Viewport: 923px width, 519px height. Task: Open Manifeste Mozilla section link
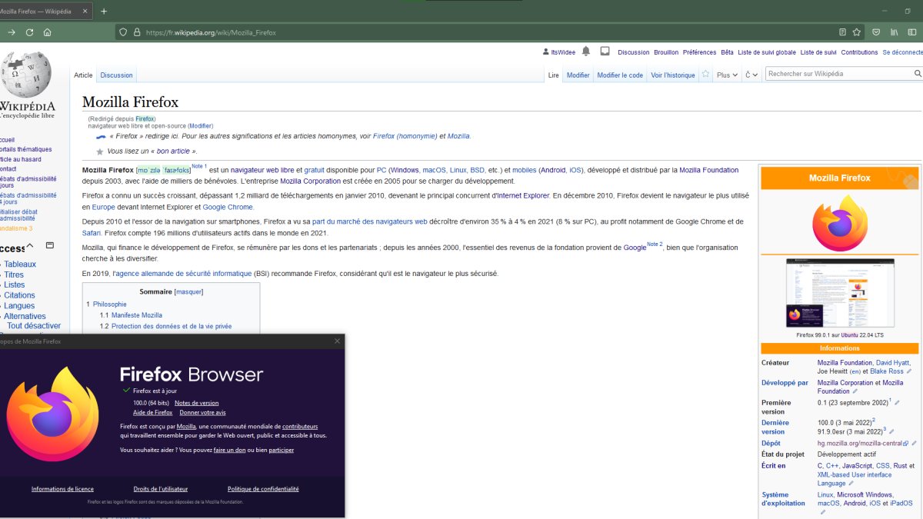tap(137, 315)
